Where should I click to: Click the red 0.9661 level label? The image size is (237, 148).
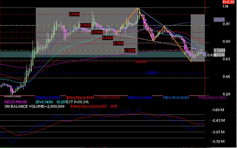[x=86, y=25]
